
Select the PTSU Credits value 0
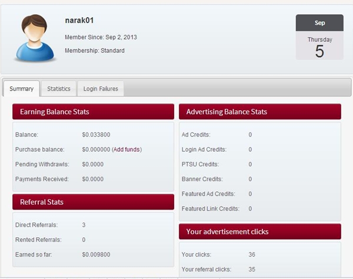(250, 164)
